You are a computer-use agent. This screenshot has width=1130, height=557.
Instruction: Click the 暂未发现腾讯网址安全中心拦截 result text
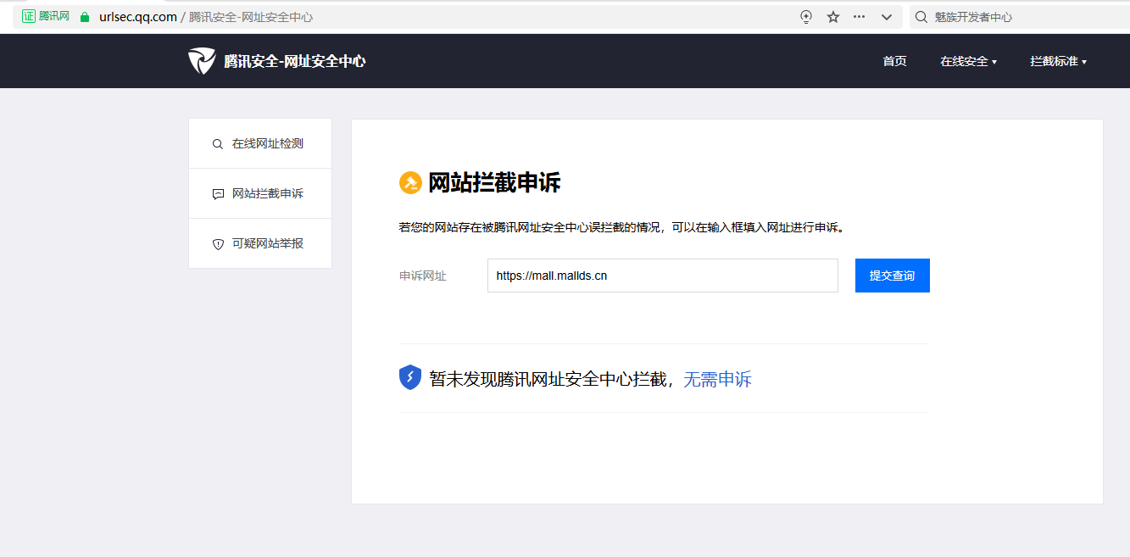tap(548, 380)
